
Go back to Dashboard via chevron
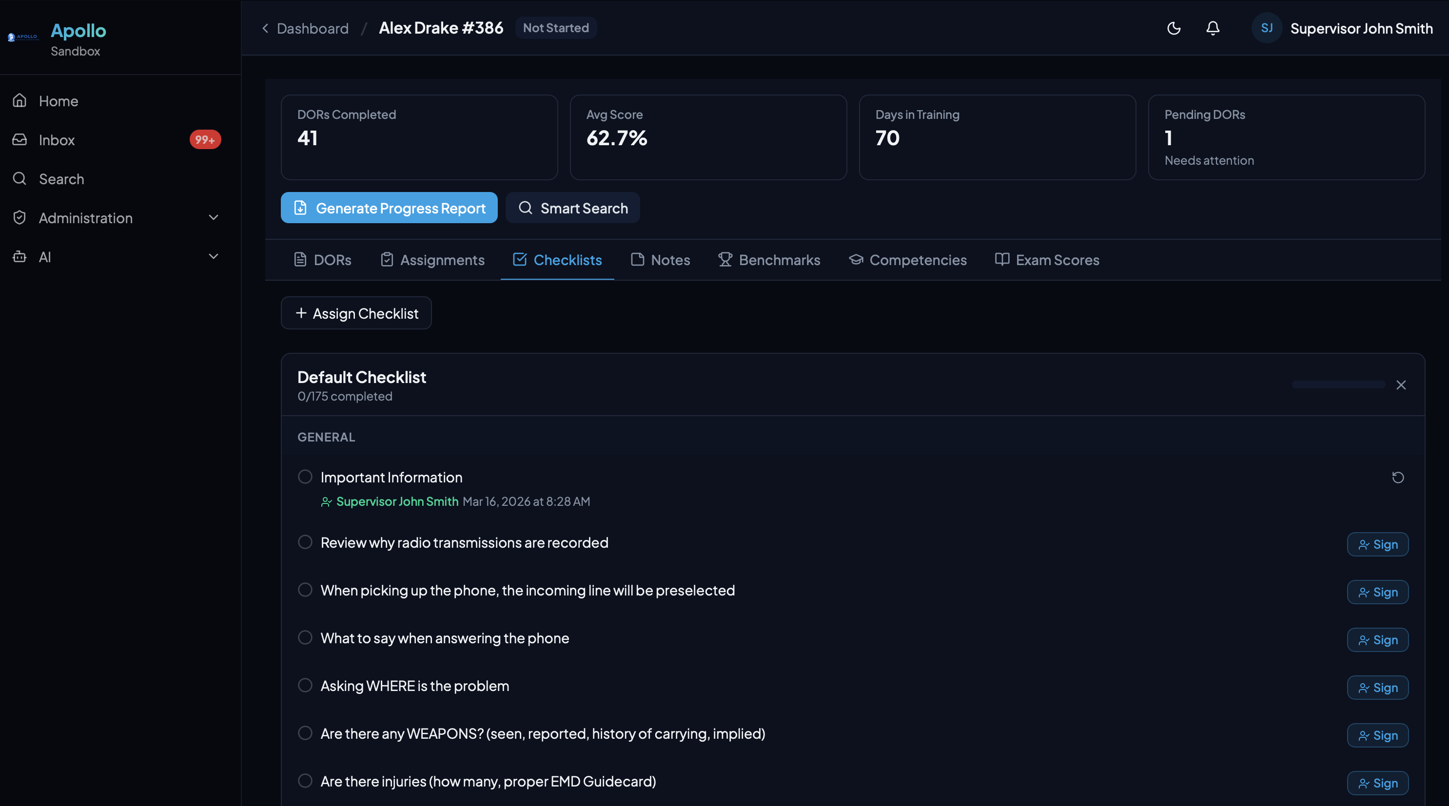point(266,28)
